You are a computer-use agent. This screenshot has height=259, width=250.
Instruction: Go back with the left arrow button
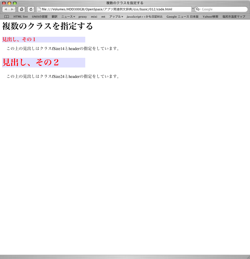pos(6,9)
